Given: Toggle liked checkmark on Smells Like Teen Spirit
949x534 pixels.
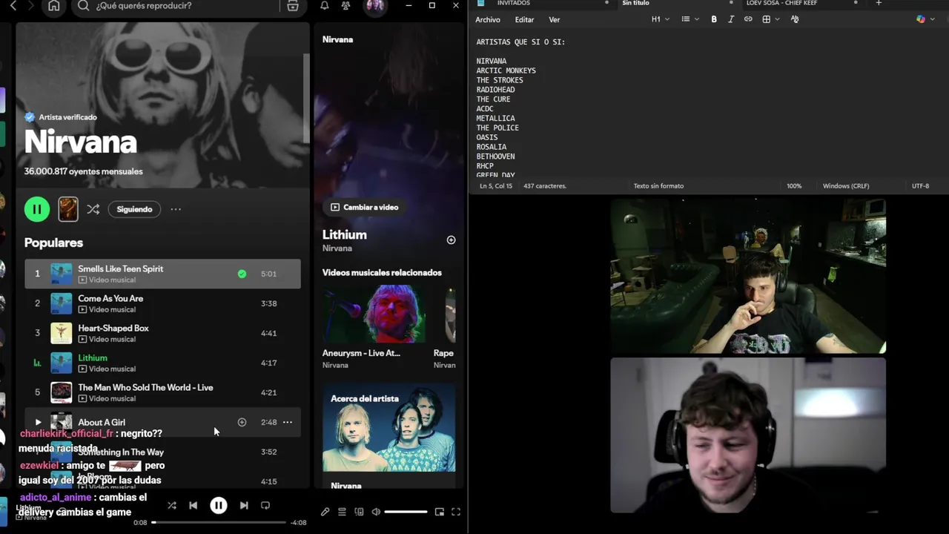Looking at the screenshot, I should [242, 274].
